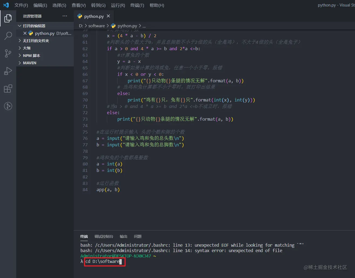Place cursor on line b = int(b)
Screen dimensions: 355x278
tap(109, 171)
